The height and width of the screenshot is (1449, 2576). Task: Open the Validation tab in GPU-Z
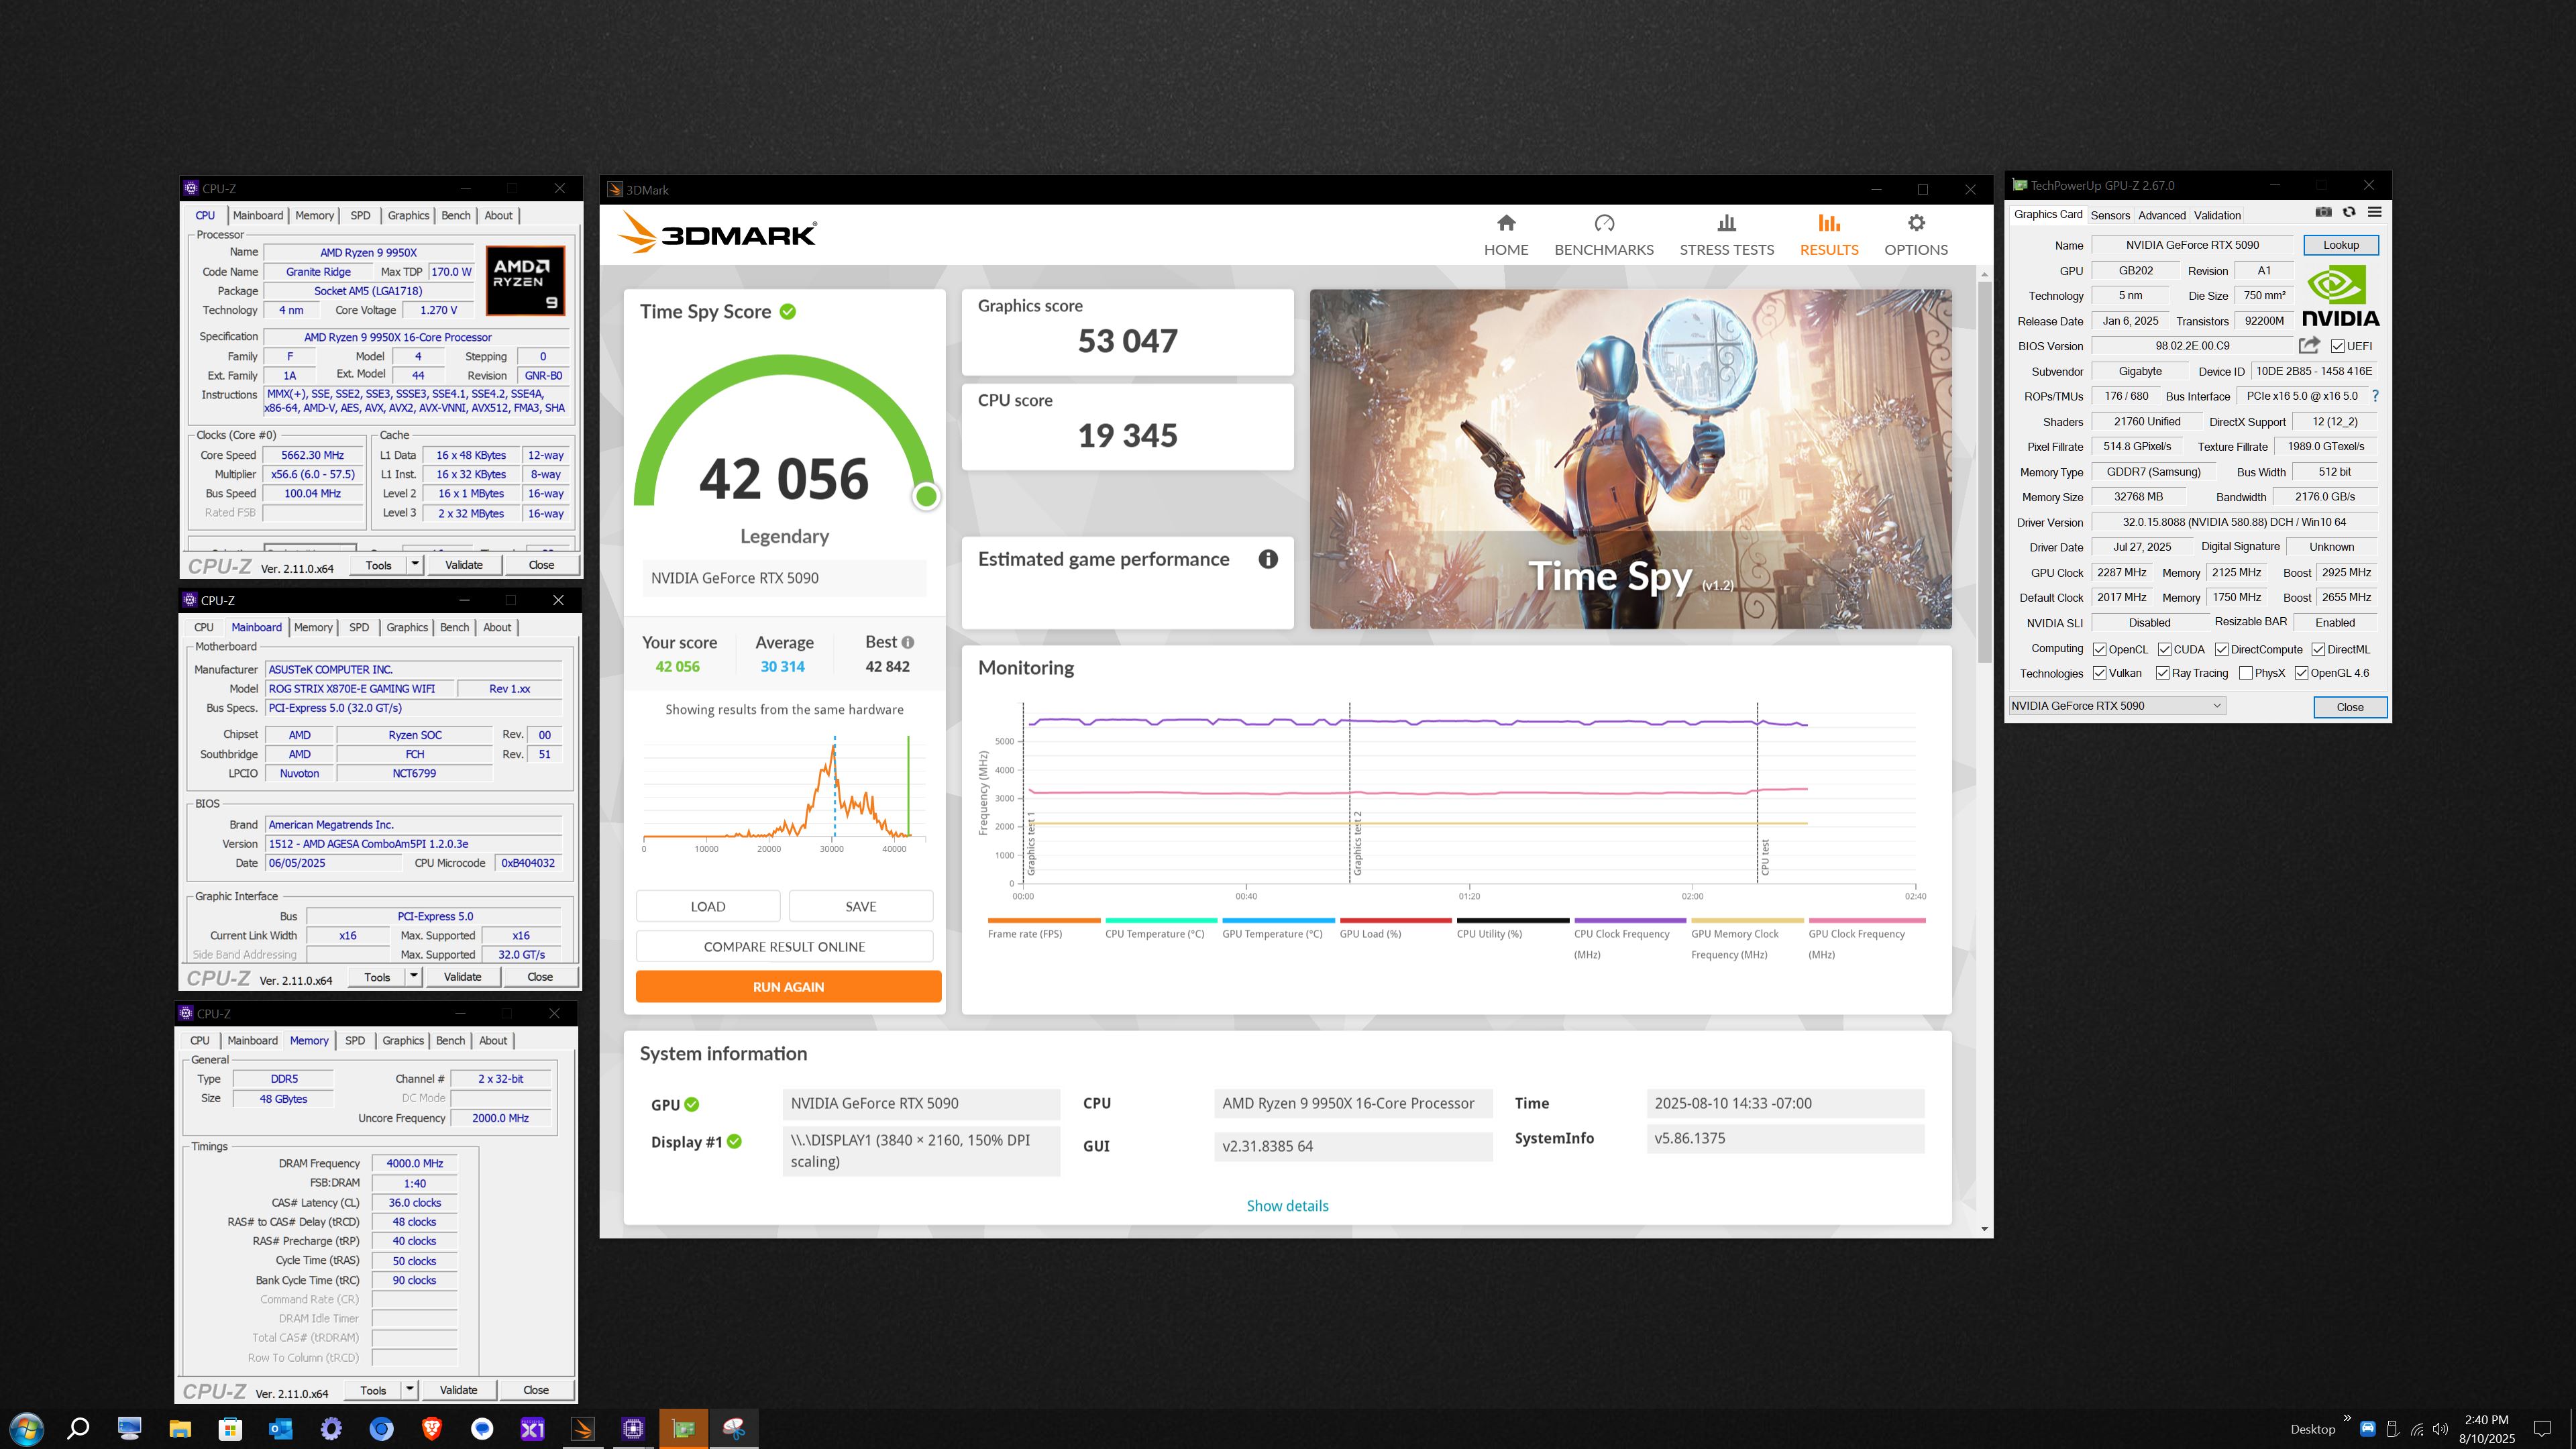click(x=2217, y=215)
